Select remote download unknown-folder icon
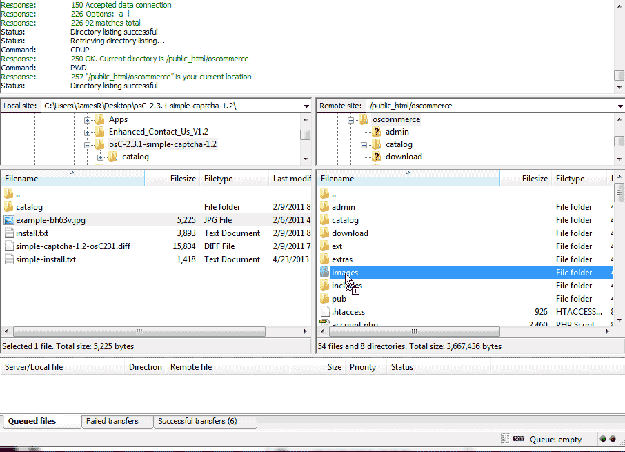This screenshot has height=452, width=625. [x=376, y=157]
